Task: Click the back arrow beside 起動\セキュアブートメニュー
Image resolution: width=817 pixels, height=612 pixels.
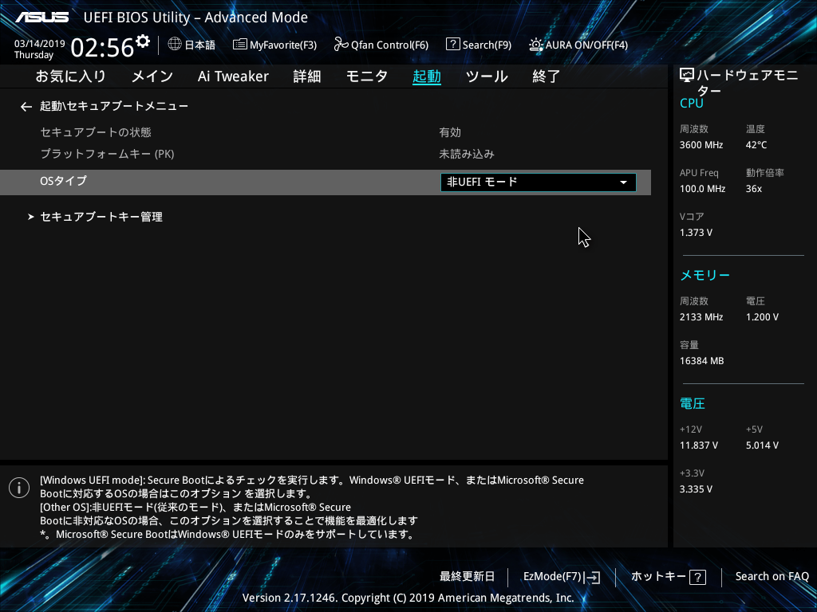Action: pos(26,107)
